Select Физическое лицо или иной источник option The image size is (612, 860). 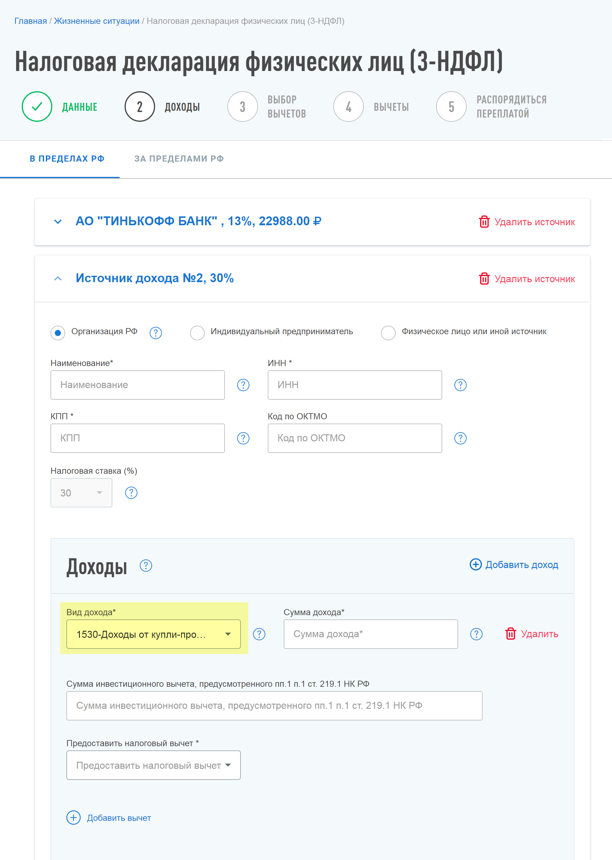pos(388,333)
